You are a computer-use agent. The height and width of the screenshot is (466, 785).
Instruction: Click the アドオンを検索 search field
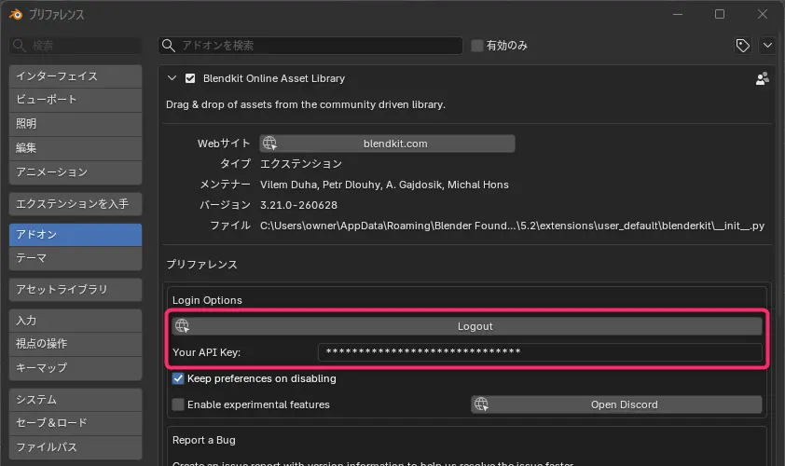(x=310, y=46)
